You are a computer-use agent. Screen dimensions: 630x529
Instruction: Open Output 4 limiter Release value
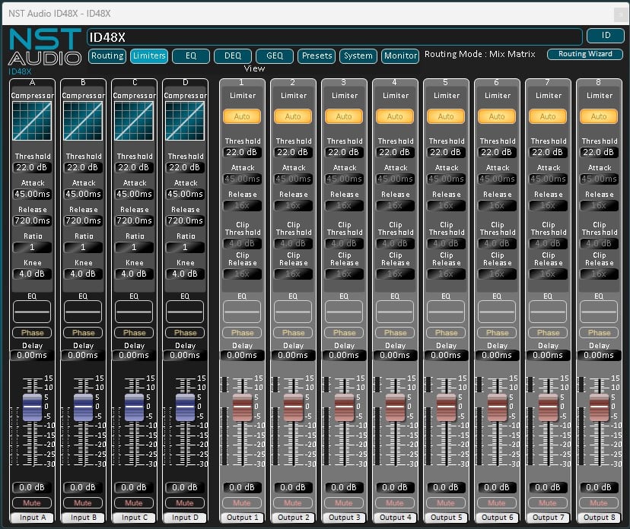pyautogui.click(x=395, y=205)
